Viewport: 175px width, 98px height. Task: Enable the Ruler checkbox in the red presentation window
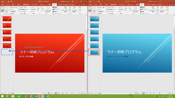pyautogui.click(x=32, y=7)
